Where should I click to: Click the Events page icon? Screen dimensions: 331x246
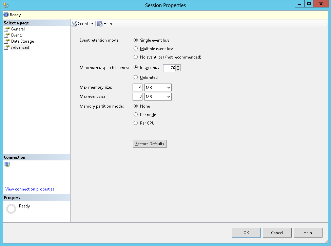point(7,35)
